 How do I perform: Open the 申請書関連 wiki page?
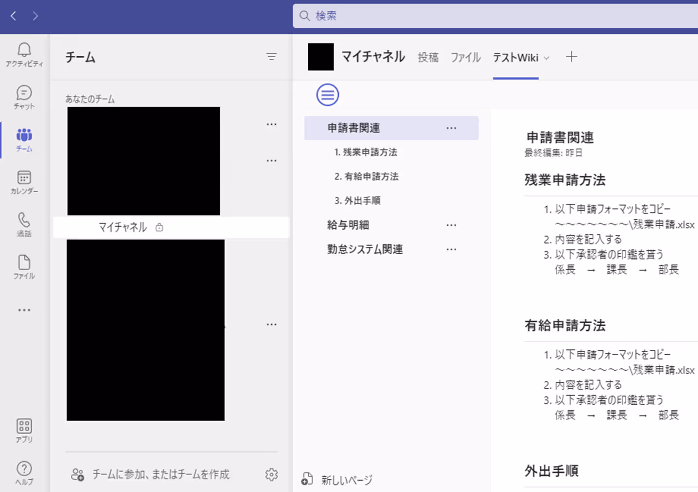tap(391, 128)
